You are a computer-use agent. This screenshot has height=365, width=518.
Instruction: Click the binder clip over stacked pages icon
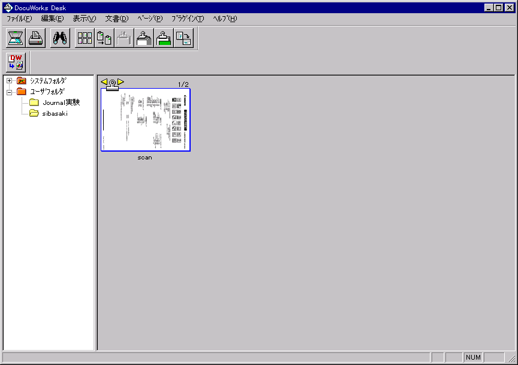click(144, 38)
